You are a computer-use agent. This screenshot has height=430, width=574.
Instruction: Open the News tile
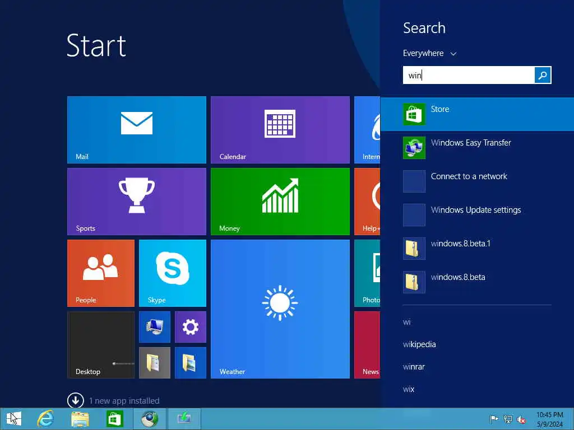coord(367,345)
